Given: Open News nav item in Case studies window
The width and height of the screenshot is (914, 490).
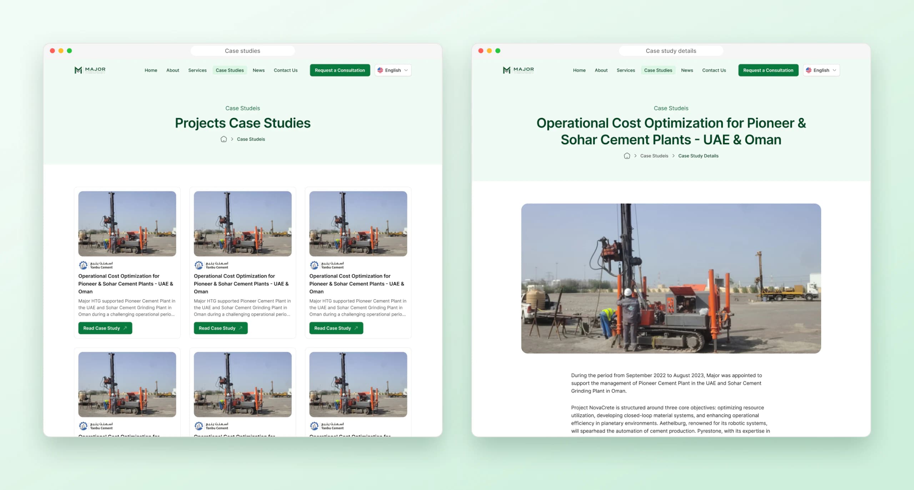Looking at the screenshot, I should [258, 70].
